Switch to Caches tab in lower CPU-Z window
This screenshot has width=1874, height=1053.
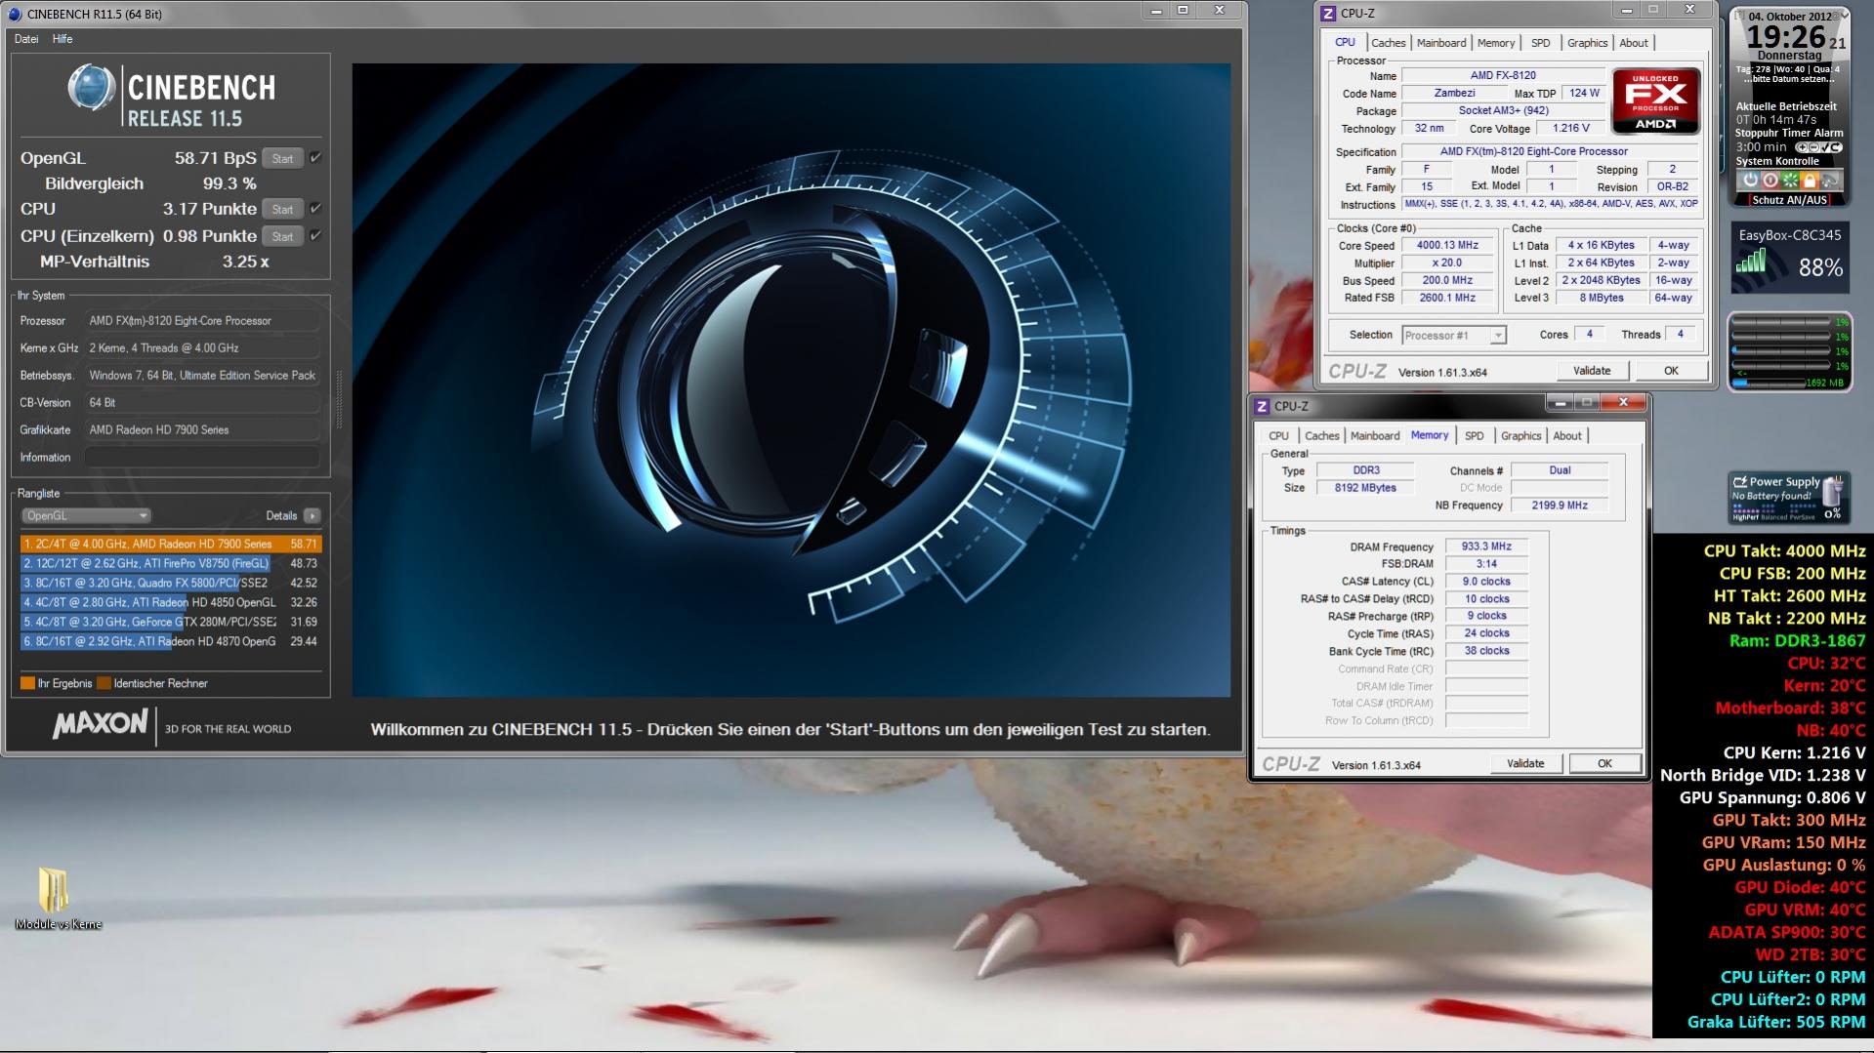(1321, 436)
